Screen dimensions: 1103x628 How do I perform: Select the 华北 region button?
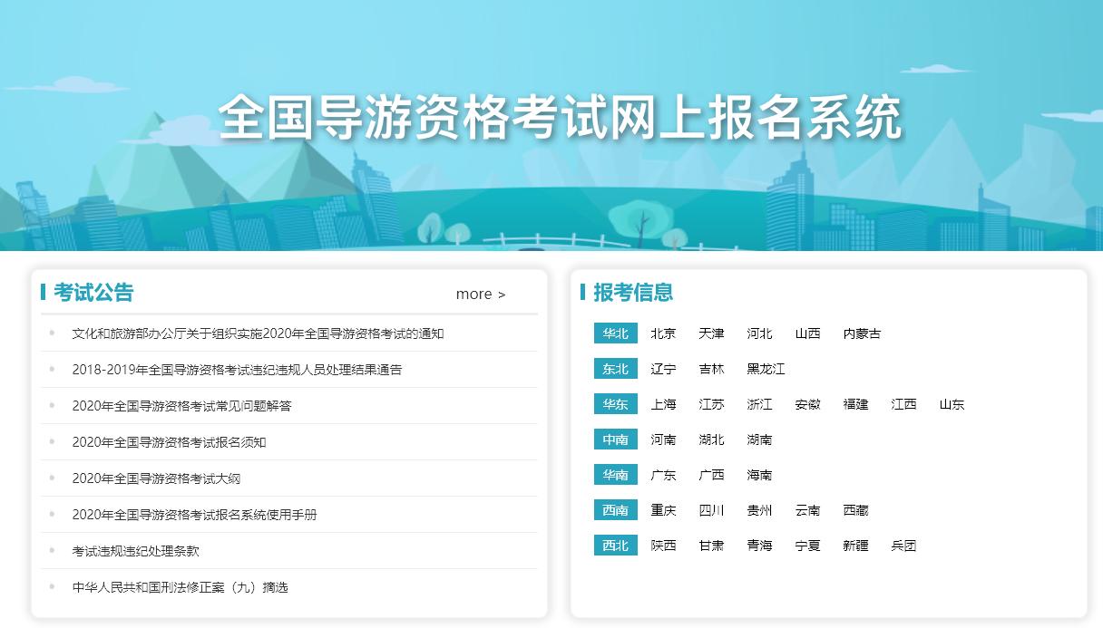click(x=615, y=333)
